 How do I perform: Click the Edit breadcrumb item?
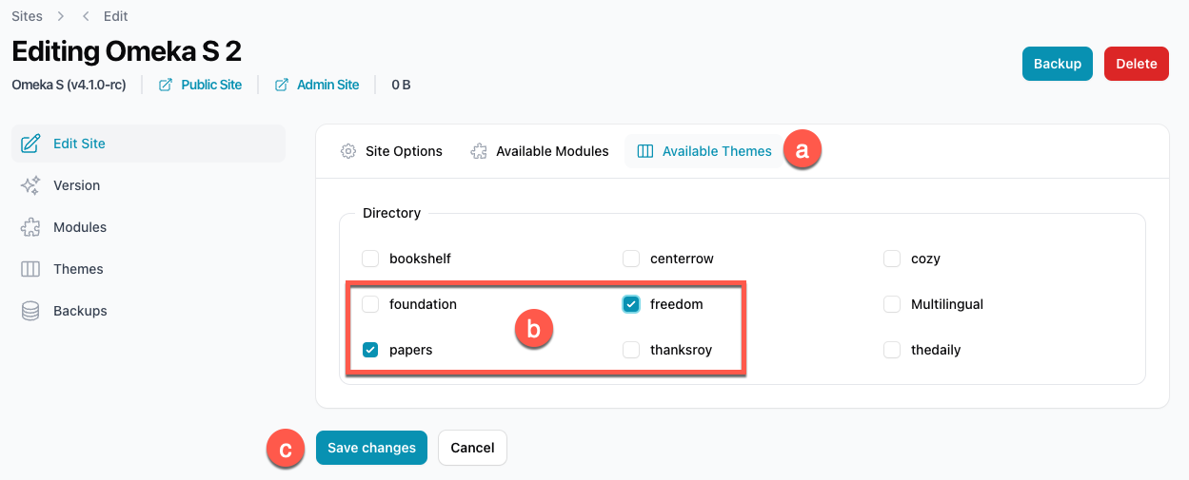[115, 16]
